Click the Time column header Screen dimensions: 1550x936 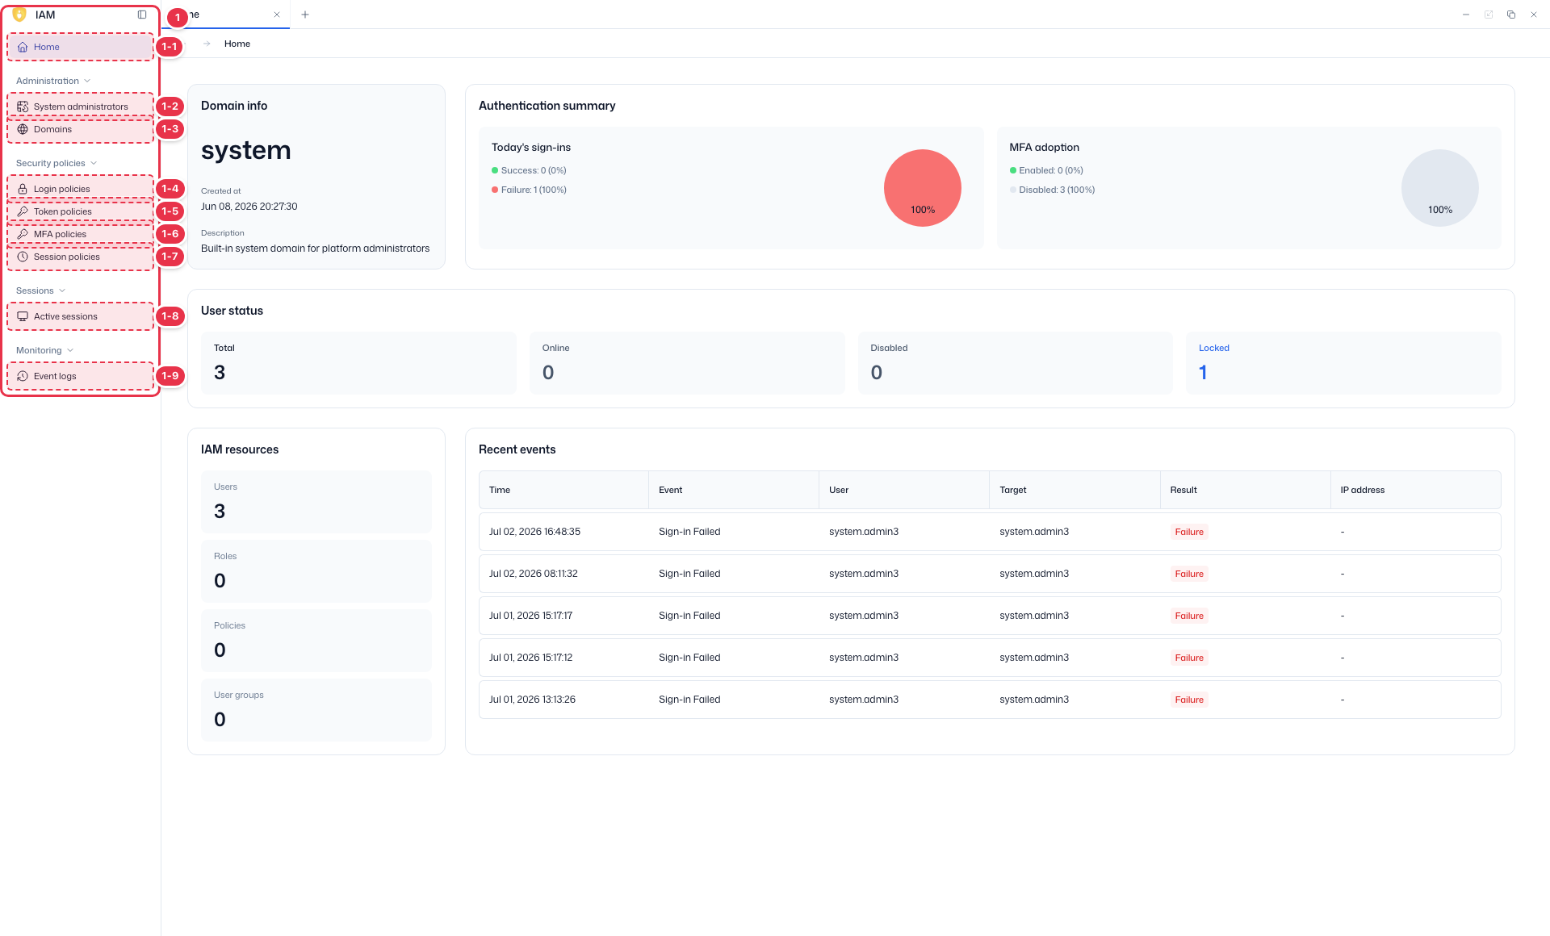pyautogui.click(x=563, y=490)
